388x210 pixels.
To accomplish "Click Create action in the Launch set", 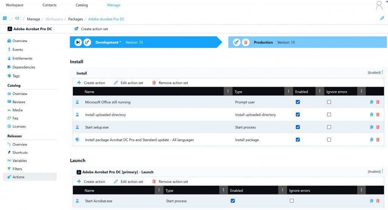I will 91,182.
